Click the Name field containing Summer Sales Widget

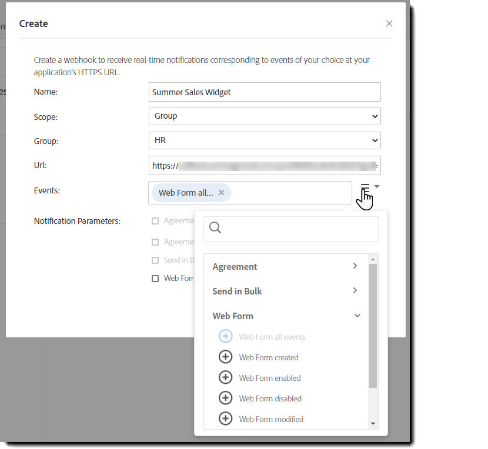tap(265, 92)
